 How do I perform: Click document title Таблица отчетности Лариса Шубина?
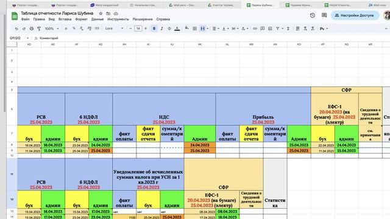[57, 13]
